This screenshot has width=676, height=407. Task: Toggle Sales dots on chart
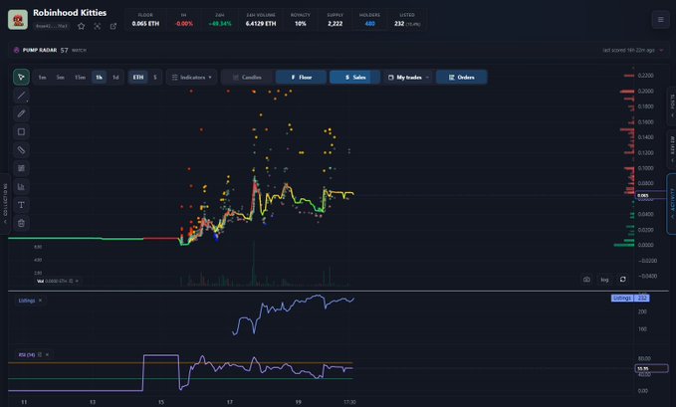click(354, 78)
